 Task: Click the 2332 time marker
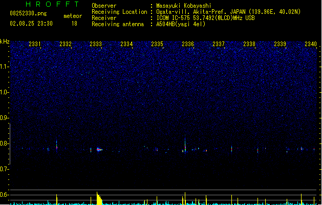[66, 44]
